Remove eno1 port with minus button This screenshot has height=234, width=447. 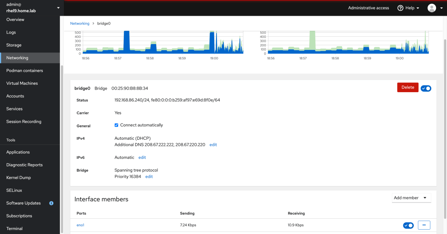[424, 225]
